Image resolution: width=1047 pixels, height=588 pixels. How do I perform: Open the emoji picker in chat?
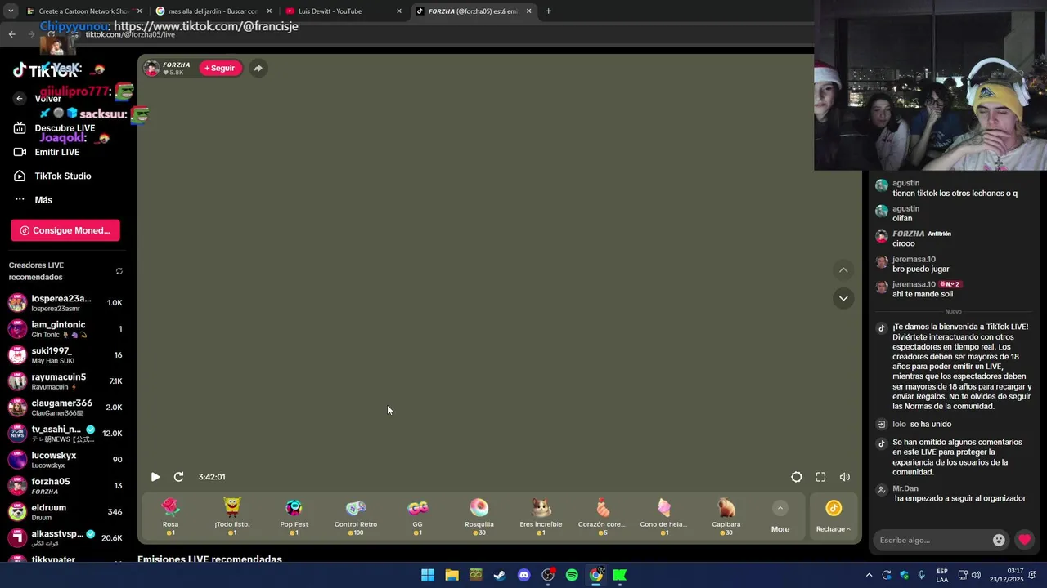(x=999, y=540)
